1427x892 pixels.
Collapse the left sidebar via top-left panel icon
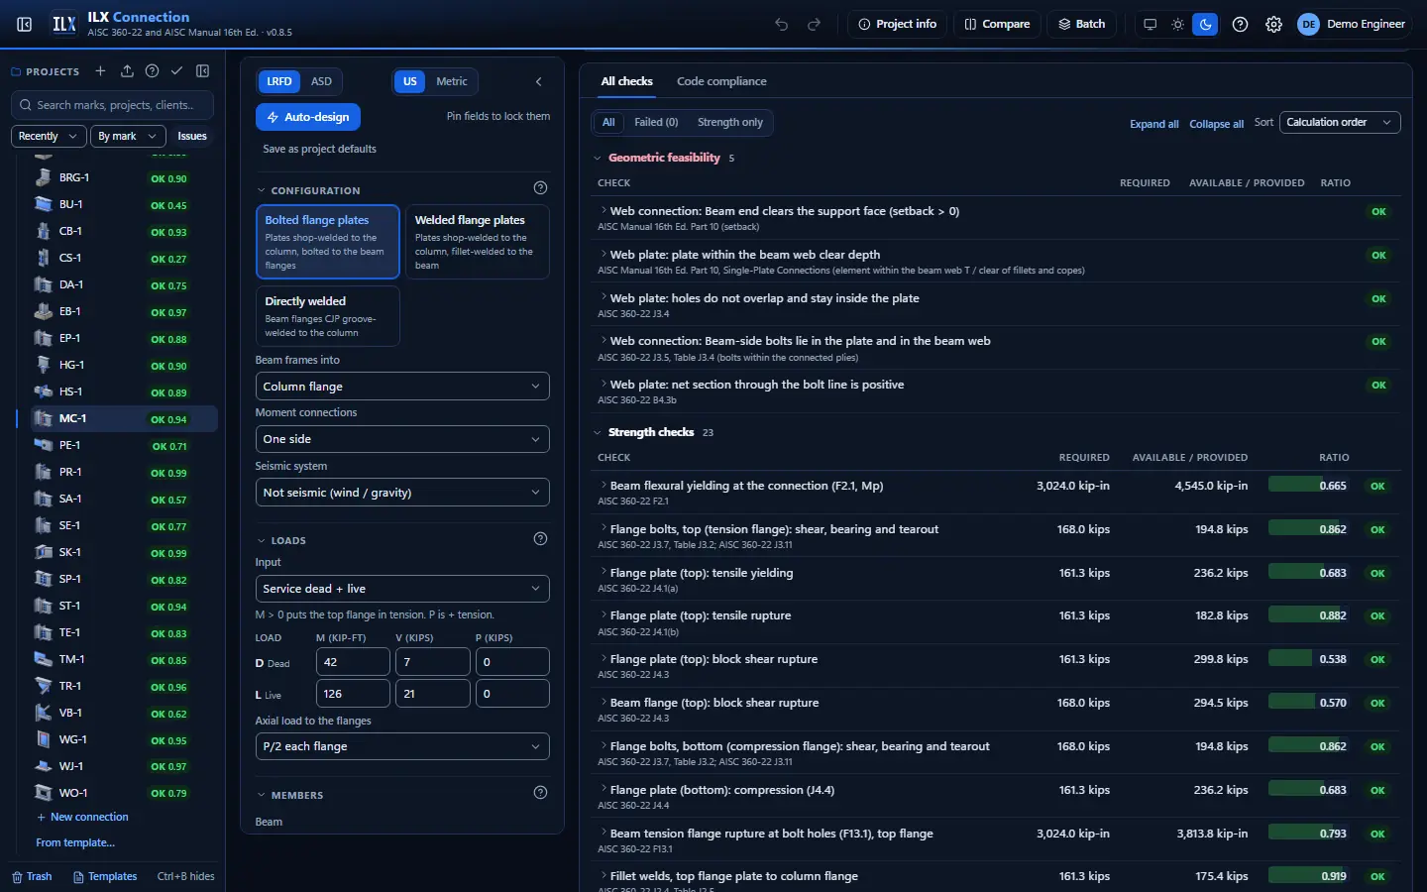tap(25, 24)
